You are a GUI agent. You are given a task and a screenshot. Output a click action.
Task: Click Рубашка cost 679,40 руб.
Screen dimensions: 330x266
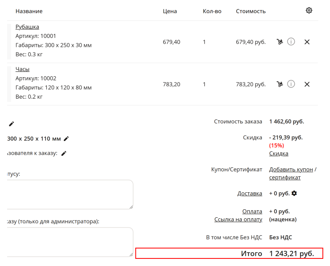point(251,42)
